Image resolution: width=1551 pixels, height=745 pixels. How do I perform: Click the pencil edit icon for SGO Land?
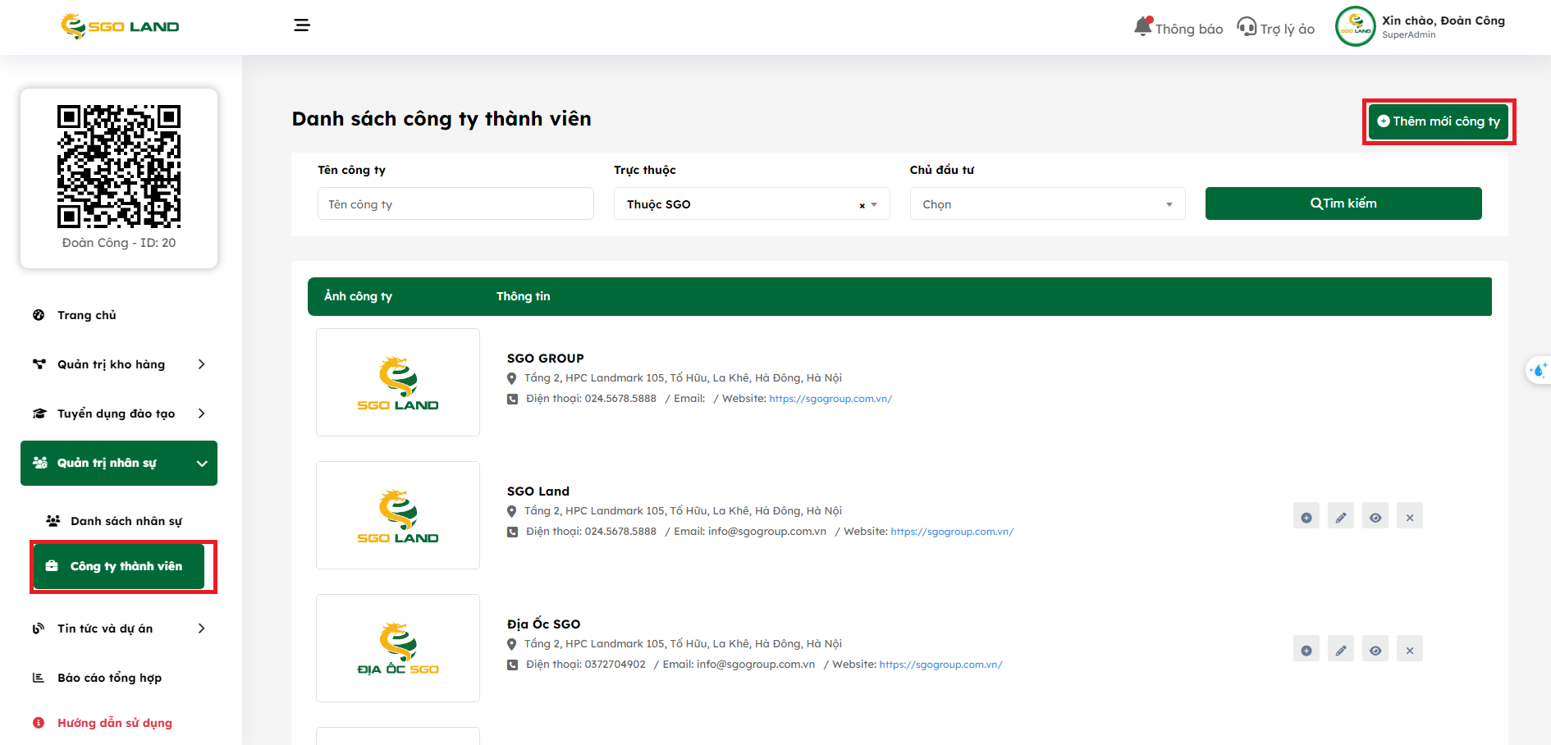tap(1341, 517)
